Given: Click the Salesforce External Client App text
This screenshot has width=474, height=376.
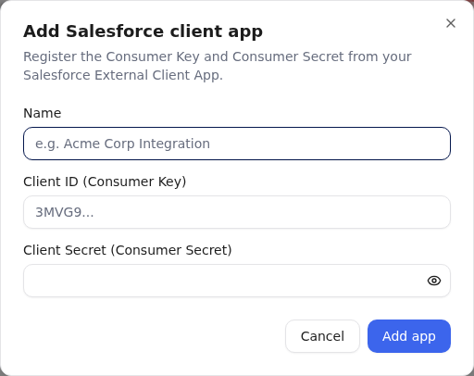Looking at the screenshot, I should [123, 75].
